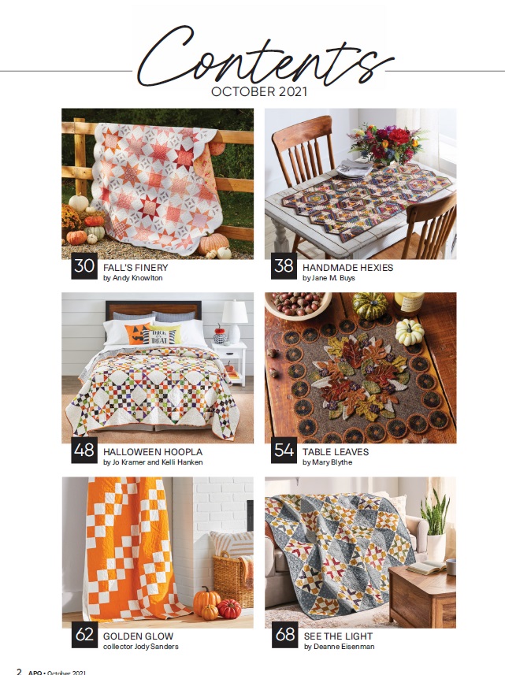Click the Contents script heading

263,55
